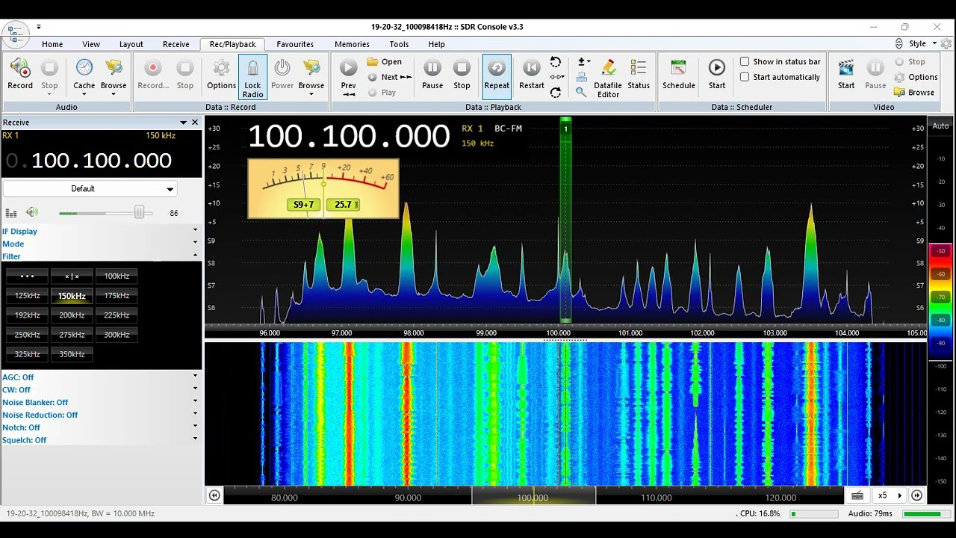Adjust the volume slider handle
The width and height of the screenshot is (956, 538).
pos(139,213)
